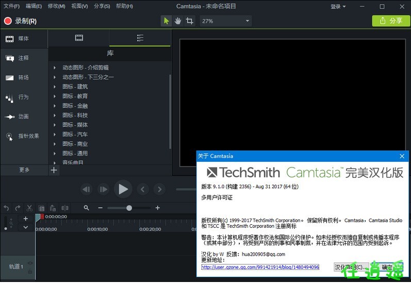Screen dimensions: 411x283
Task: Click the large Play button
Action: point(123,189)
